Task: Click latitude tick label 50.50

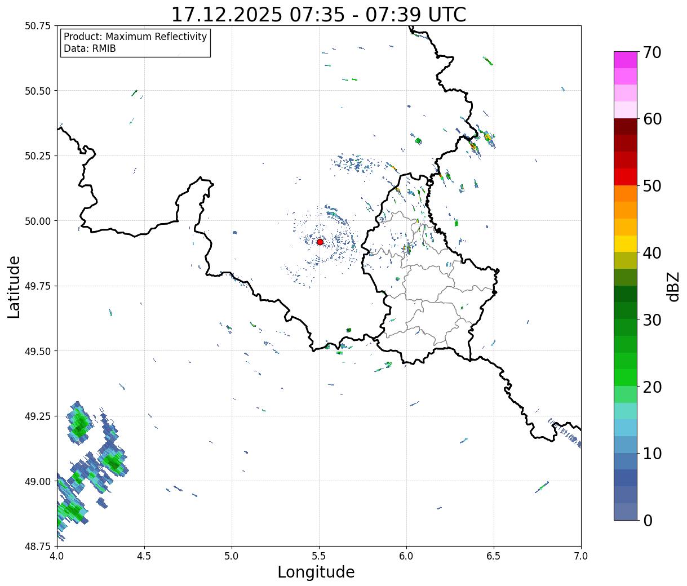Action: click(38, 91)
